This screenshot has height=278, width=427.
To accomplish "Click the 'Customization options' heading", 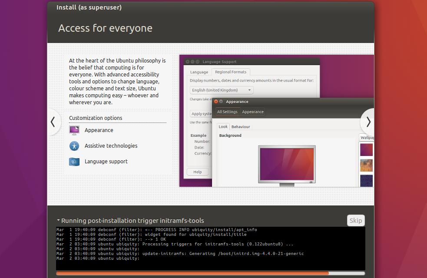I will [x=96, y=118].
